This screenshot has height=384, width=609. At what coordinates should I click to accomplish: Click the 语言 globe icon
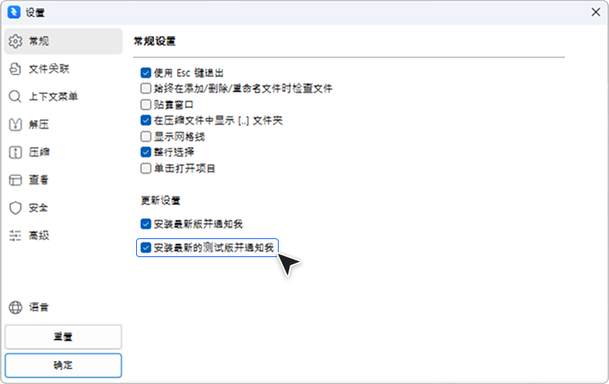(x=15, y=308)
